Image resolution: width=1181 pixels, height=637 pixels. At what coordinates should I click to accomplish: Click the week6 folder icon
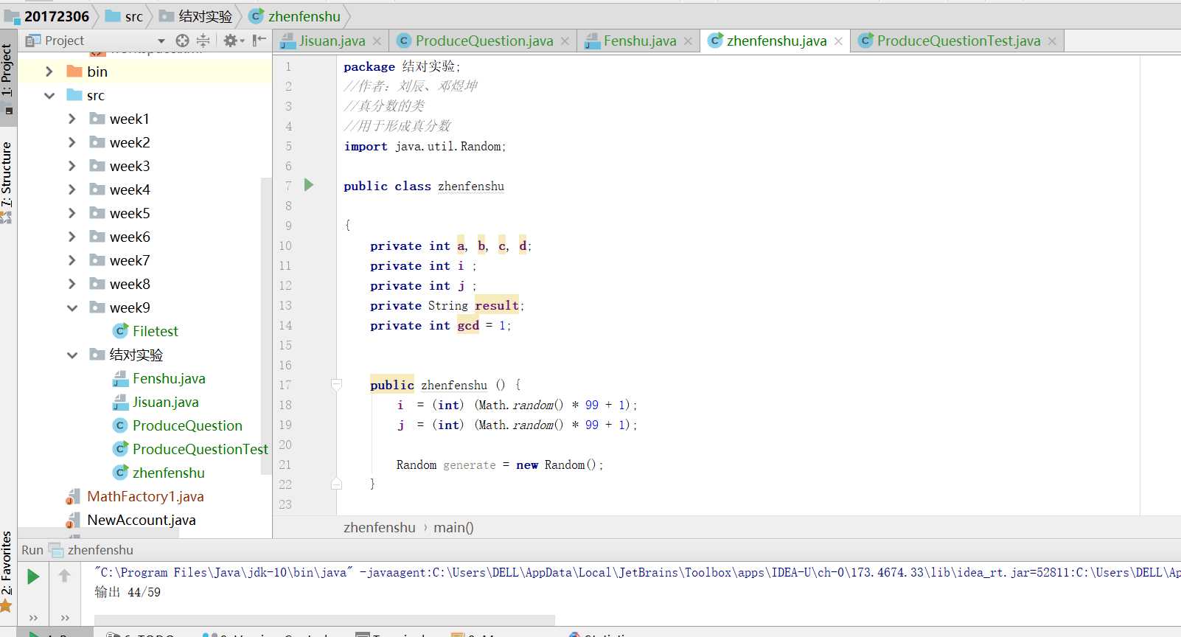[x=97, y=237]
